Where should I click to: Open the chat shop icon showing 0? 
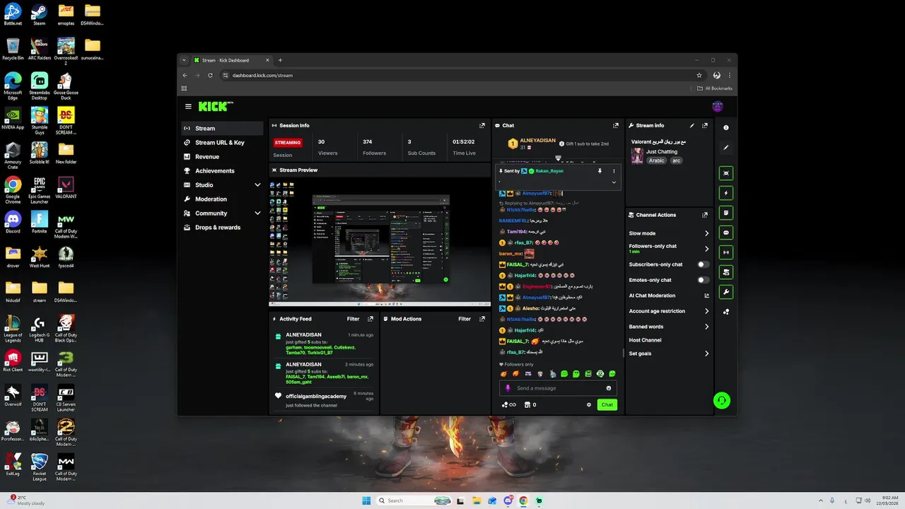(x=529, y=405)
